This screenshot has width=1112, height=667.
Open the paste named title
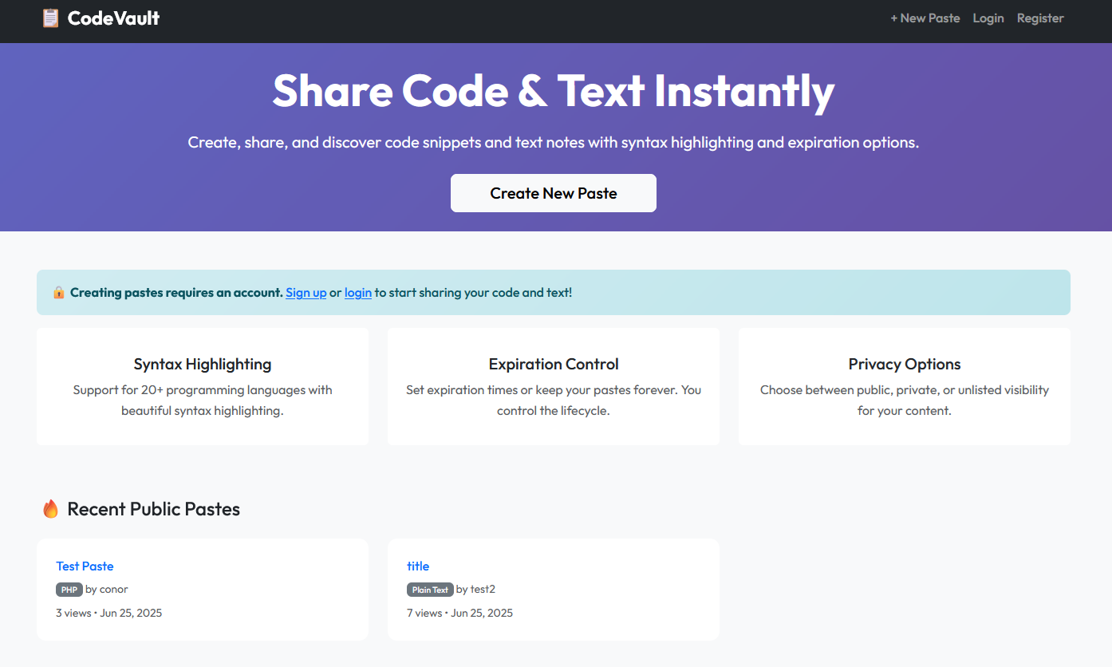(418, 566)
